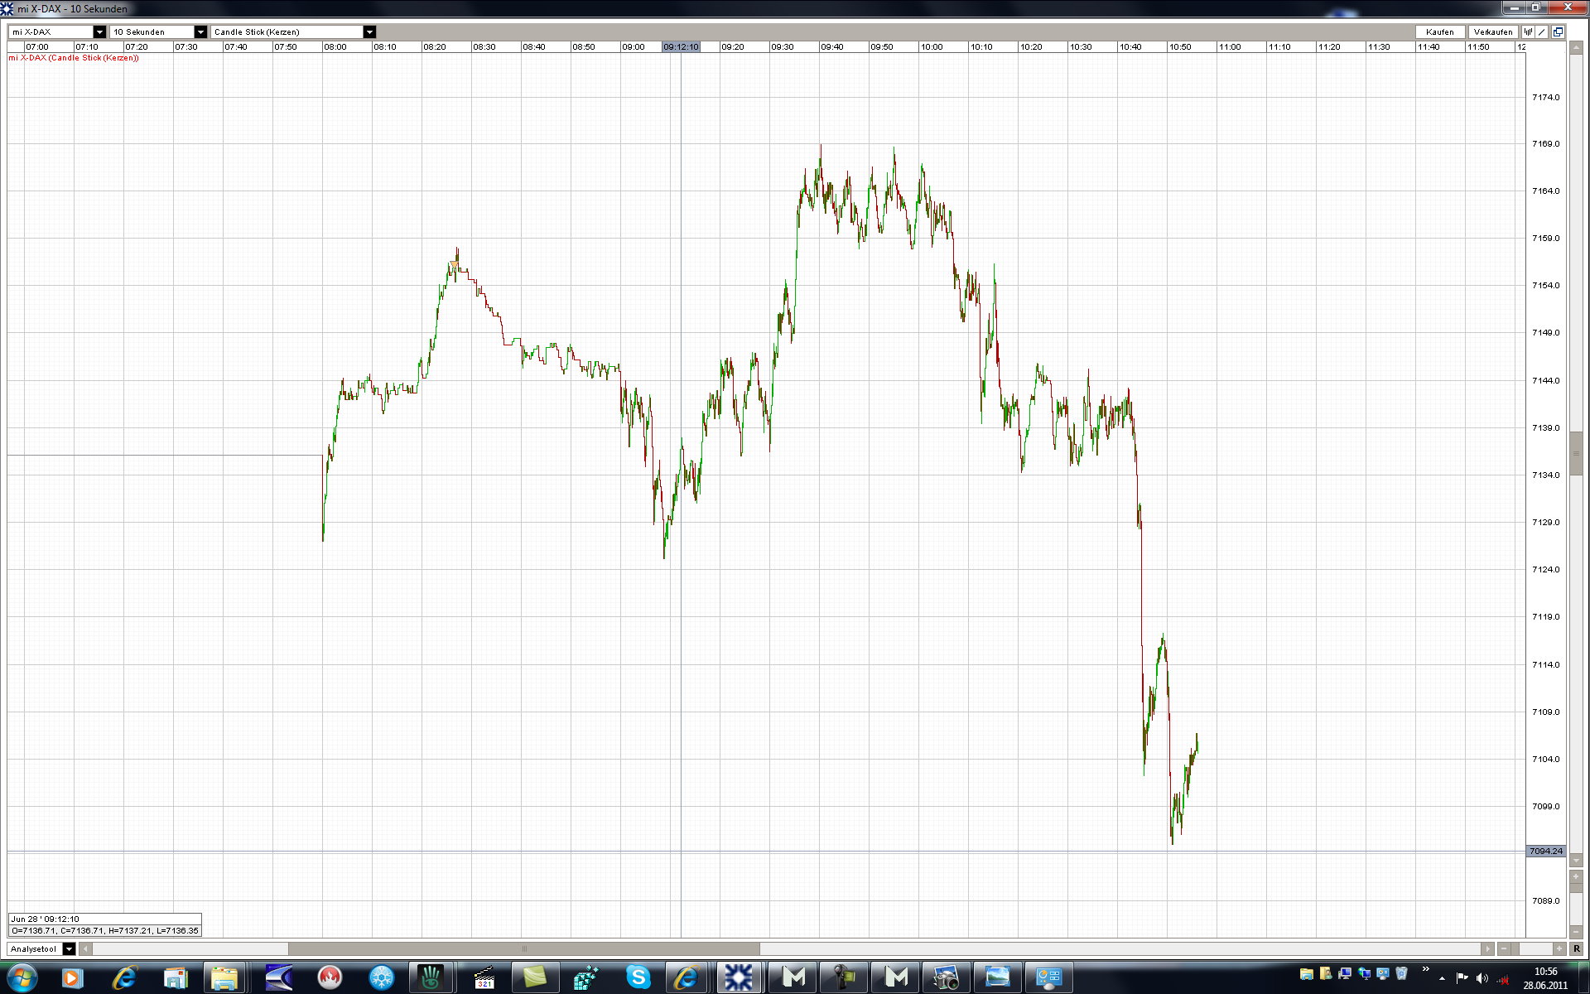
Task: Open the Analysetool dropdown
Action: [69, 948]
